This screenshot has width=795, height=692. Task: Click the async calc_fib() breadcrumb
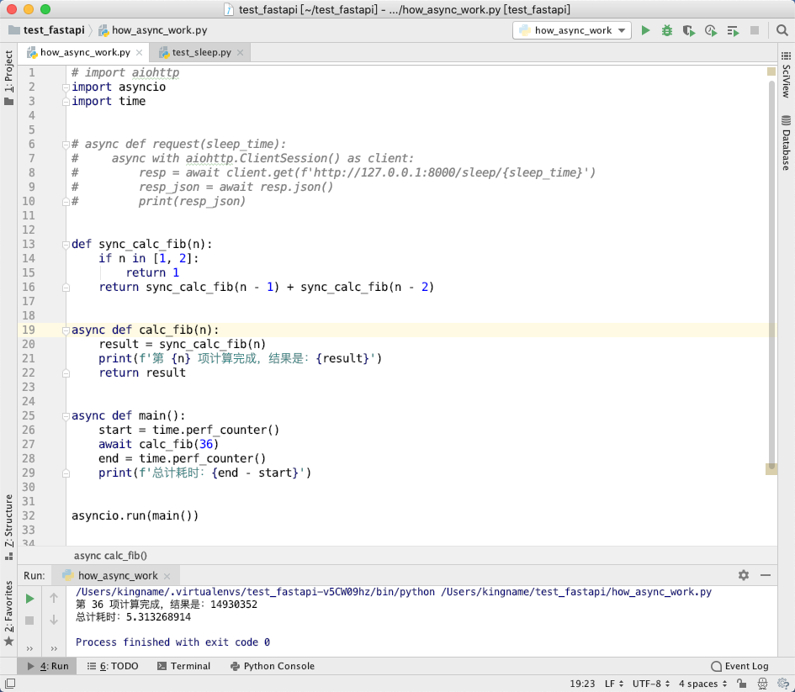click(110, 555)
